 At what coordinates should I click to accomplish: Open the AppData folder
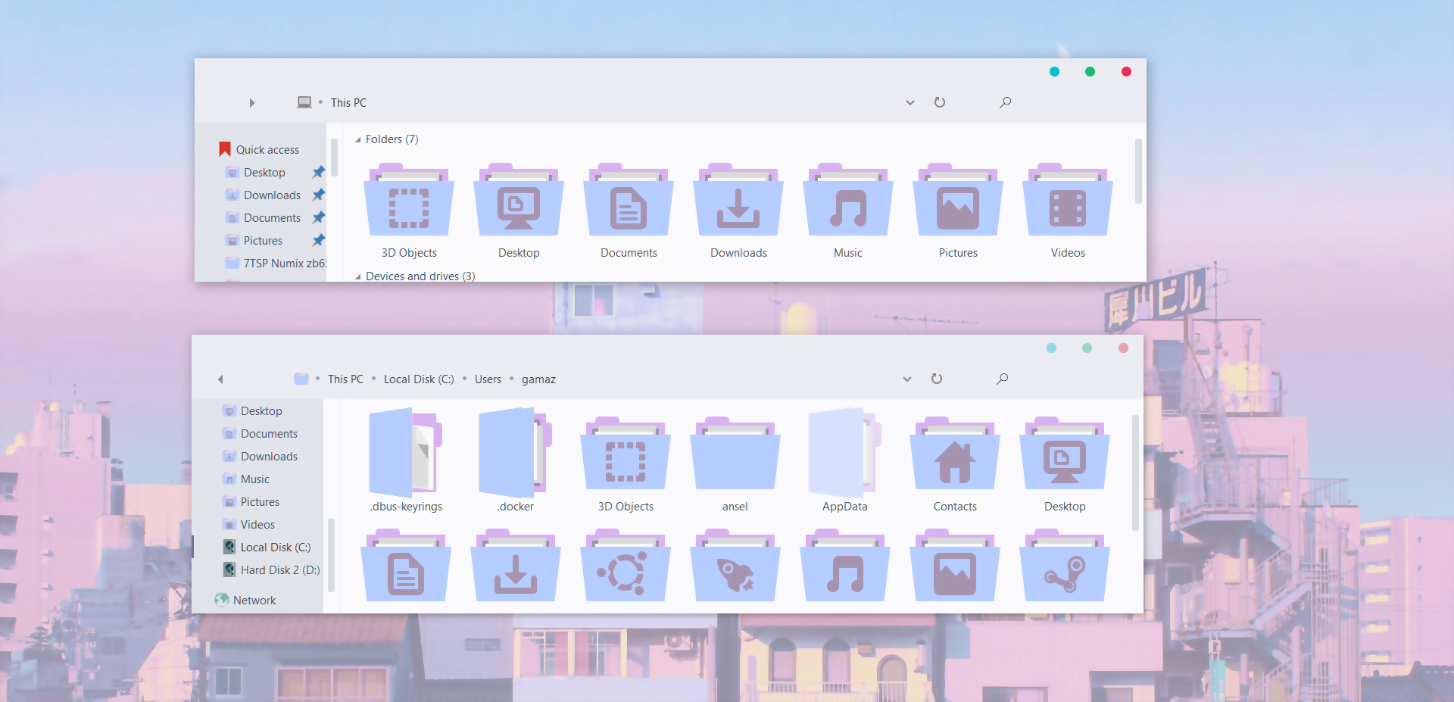tap(844, 454)
